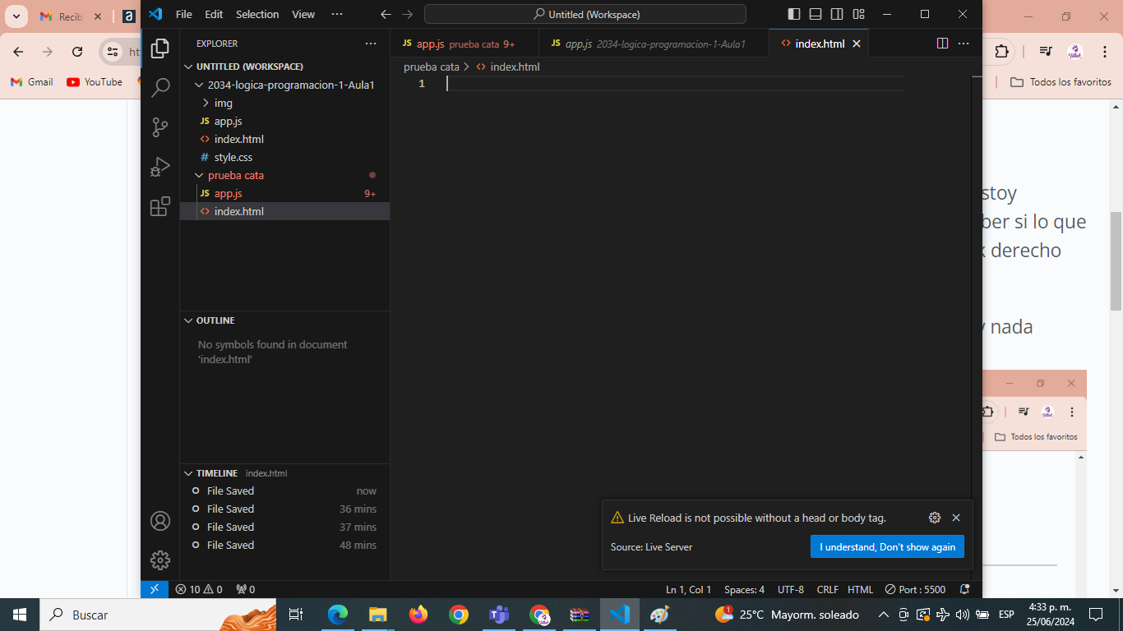The image size is (1123, 631).
Task: Switch to app.js prueba cata tab
Action: [x=464, y=44]
